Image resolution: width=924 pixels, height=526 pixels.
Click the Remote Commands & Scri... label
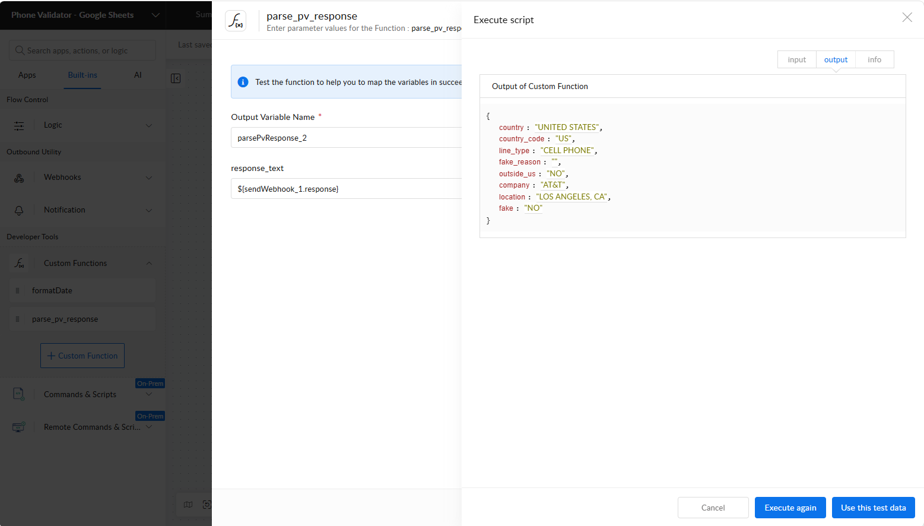(92, 427)
